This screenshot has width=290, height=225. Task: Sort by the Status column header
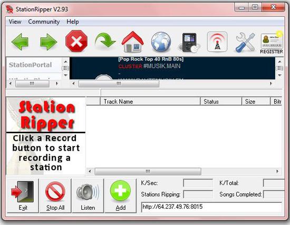click(x=221, y=102)
